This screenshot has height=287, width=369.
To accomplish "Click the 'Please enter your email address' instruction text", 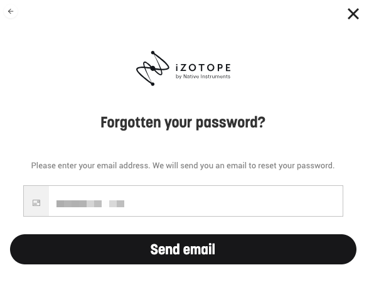I will tap(183, 166).
